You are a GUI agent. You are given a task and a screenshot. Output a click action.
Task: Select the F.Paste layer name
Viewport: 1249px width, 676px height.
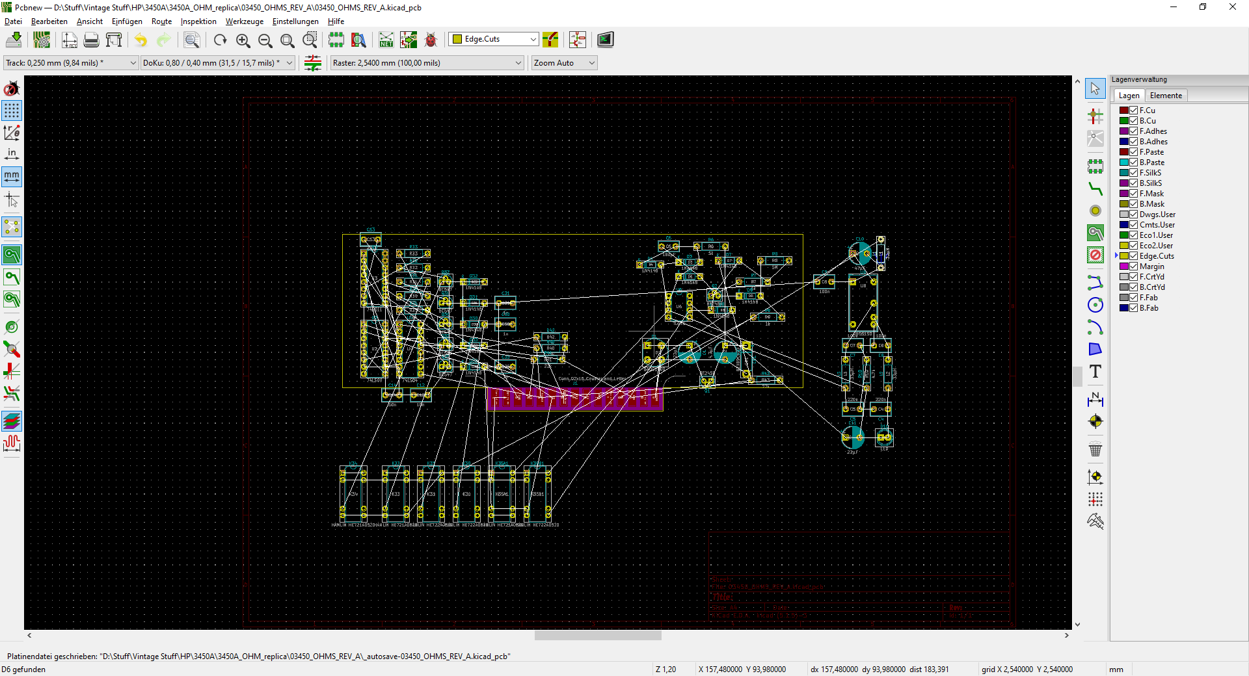1151,152
